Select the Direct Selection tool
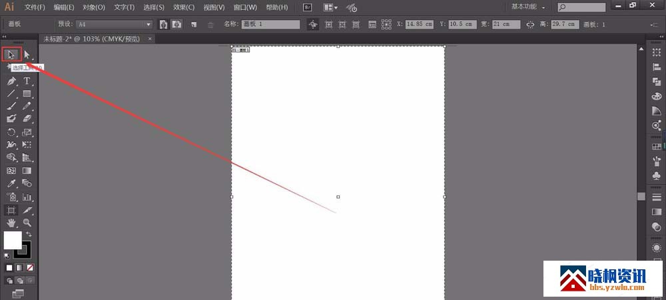 [27, 55]
